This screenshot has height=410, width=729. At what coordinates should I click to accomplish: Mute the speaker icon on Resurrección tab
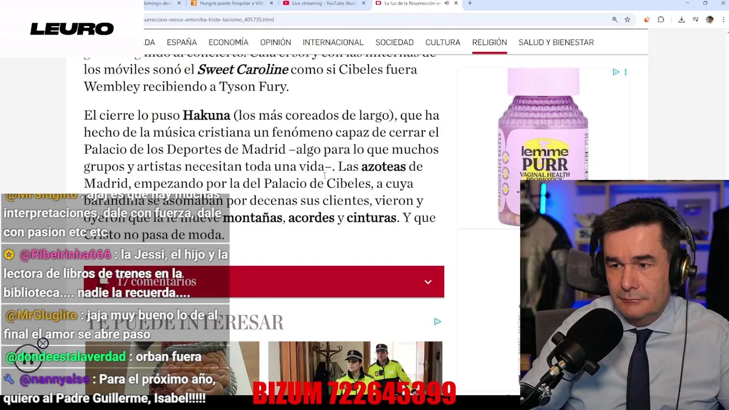[x=447, y=3]
